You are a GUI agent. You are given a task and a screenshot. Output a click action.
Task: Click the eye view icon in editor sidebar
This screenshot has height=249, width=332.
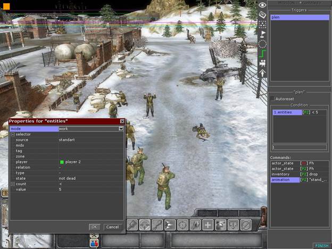click(262, 5)
